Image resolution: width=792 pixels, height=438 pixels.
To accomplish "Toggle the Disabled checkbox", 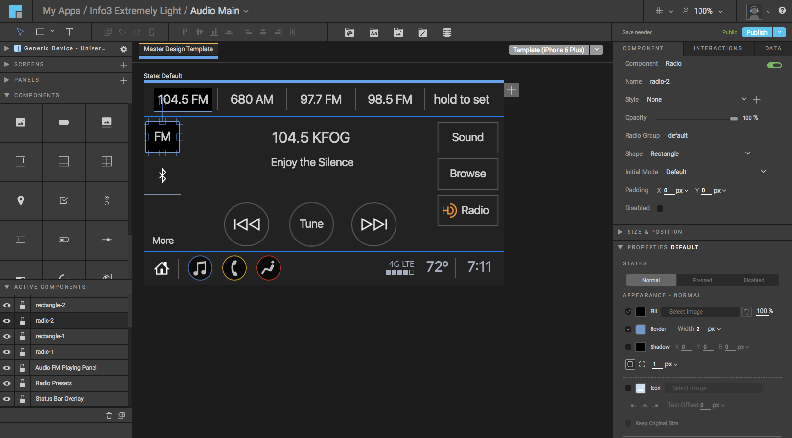I will point(660,208).
